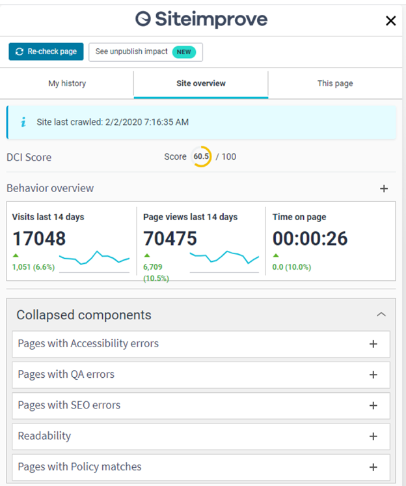Viewport: 406px width, 486px height.
Task: Click the / 100 score text
Action: click(x=226, y=156)
